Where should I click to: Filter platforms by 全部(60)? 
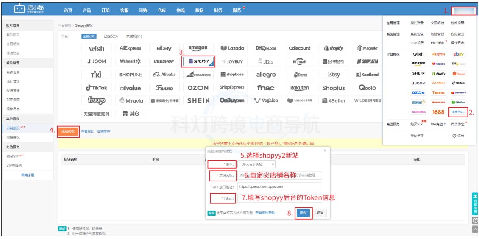point(89,36)
